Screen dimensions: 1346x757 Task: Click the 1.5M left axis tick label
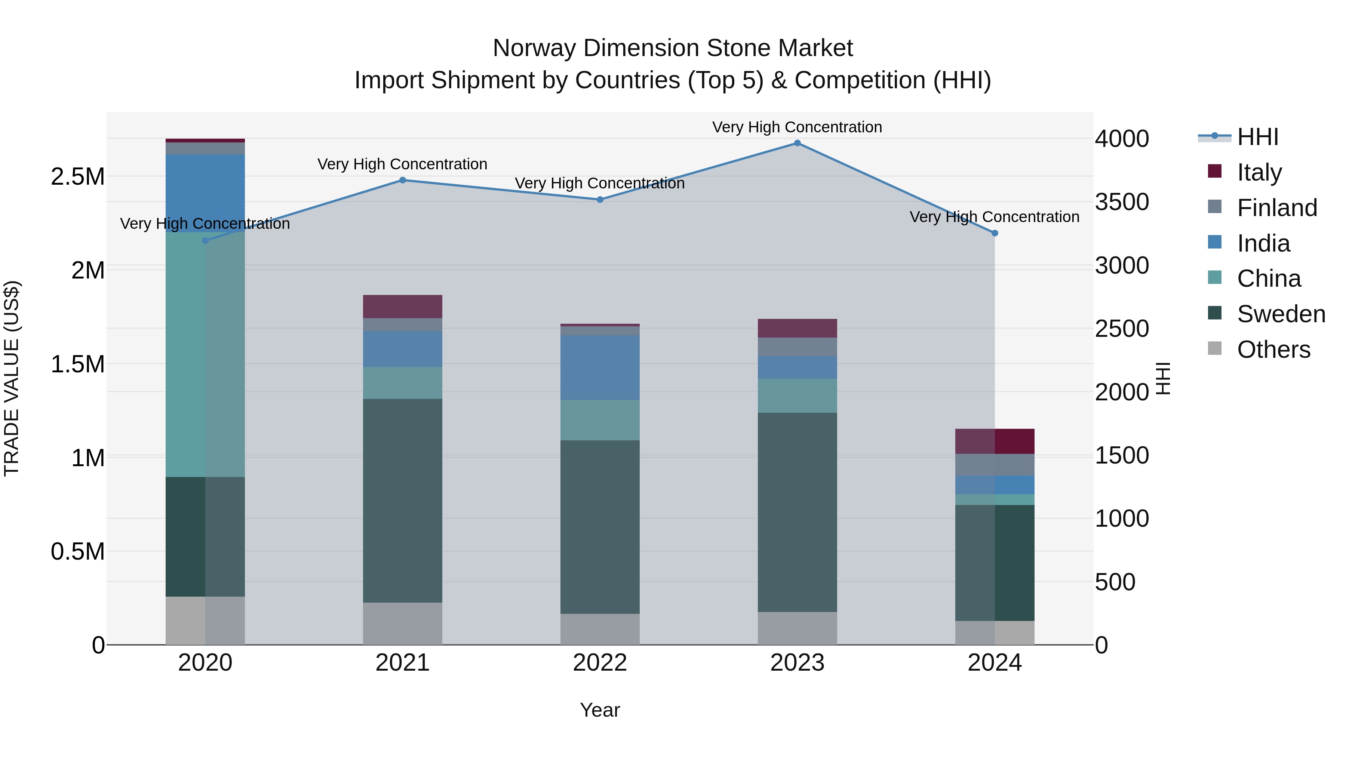tap(78, 364)
